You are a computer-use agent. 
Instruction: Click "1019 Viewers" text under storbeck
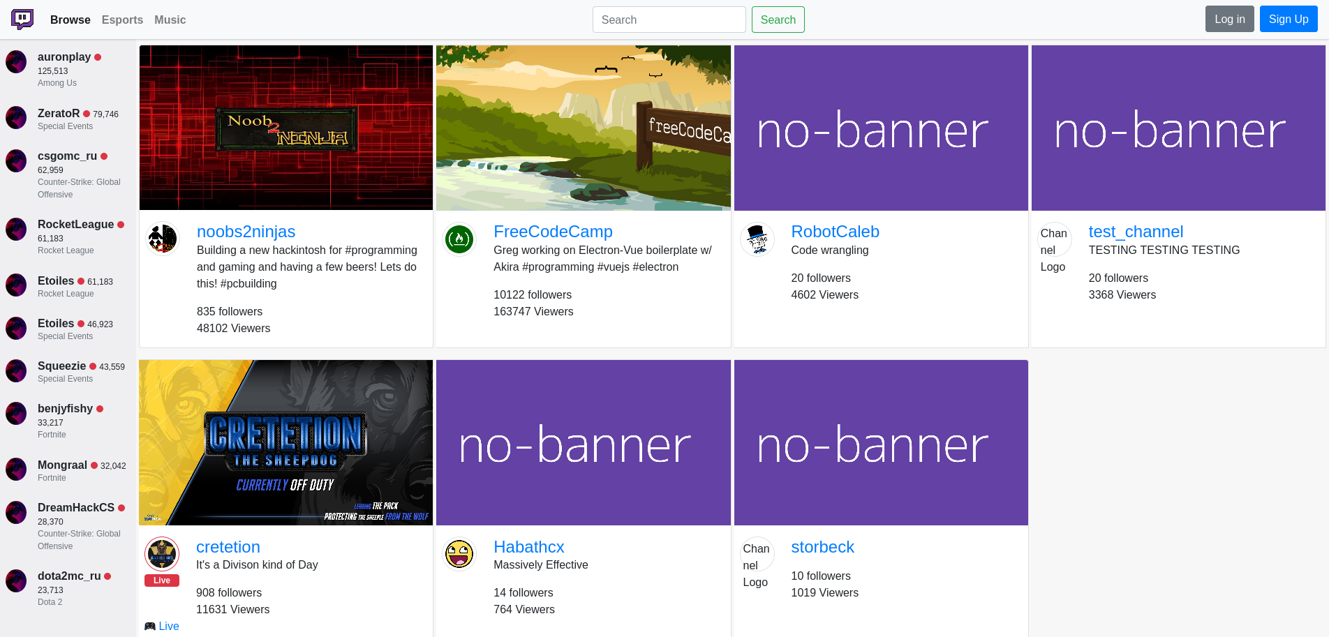pyautogui.click(x=824, y=593)
